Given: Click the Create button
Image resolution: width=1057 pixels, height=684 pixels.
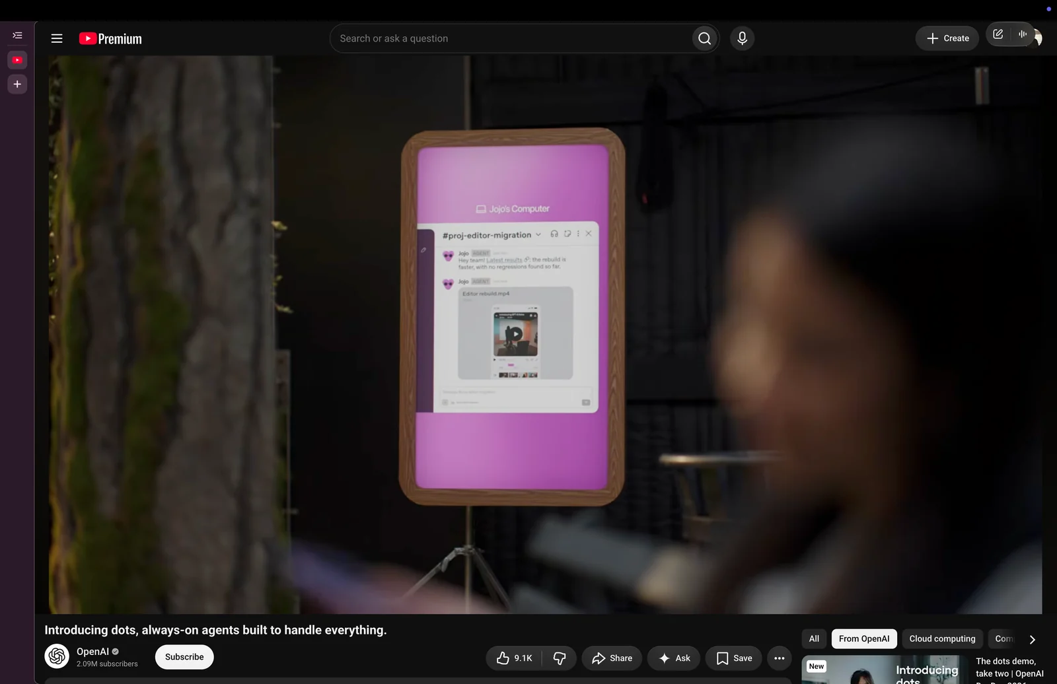Looking at the screenshot, I should pos(947,38).
